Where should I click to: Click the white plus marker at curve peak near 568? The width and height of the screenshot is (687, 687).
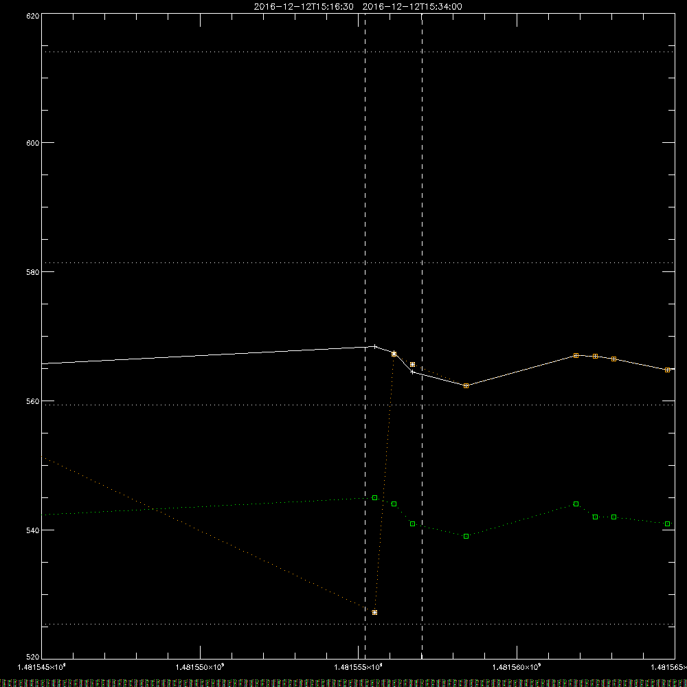pyautogui.click(x=374, y=346)
